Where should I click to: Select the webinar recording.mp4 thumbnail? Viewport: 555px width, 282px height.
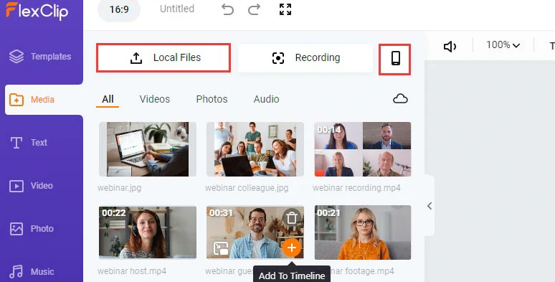click(x=363, y=149)
